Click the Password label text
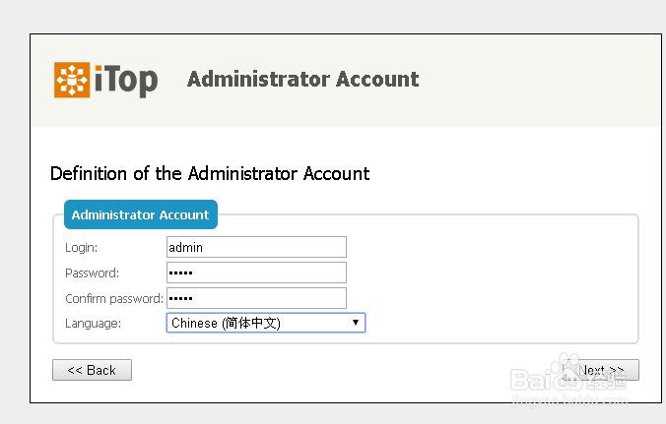The image size is (666, 424). [x=92, y=273]
